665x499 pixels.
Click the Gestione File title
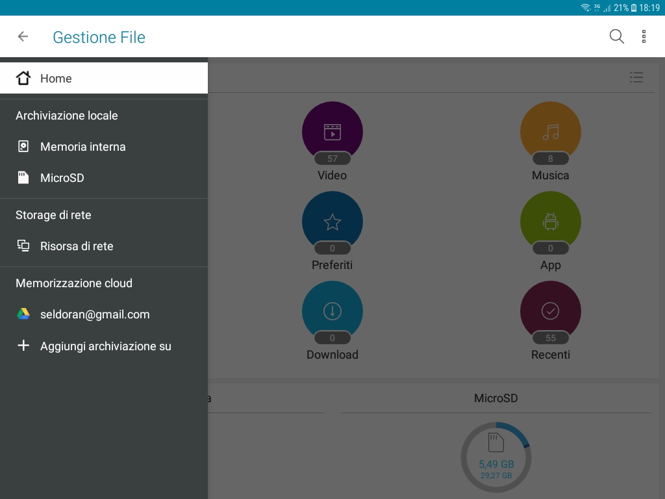(99, 37)
